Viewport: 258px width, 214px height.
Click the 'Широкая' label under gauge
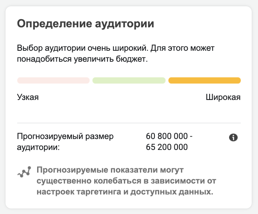pyautogui.click(x=223, y=97)
